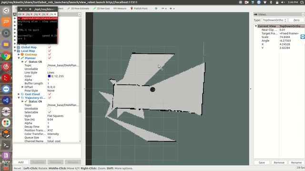Open the view Type dropdown TopDownOrtho
The width and height of the screenshot is (305, 171).
point(274,20)
